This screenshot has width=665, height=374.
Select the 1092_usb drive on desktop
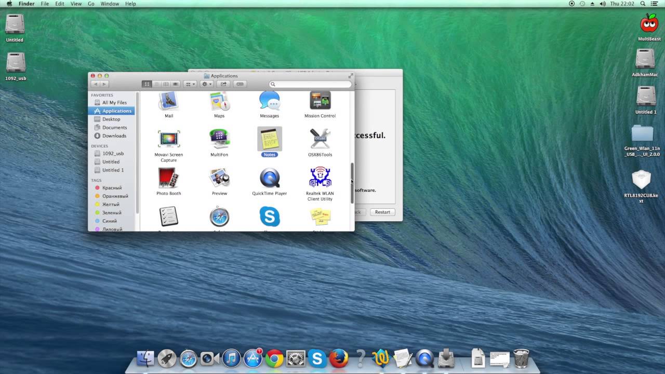point(16,63)
